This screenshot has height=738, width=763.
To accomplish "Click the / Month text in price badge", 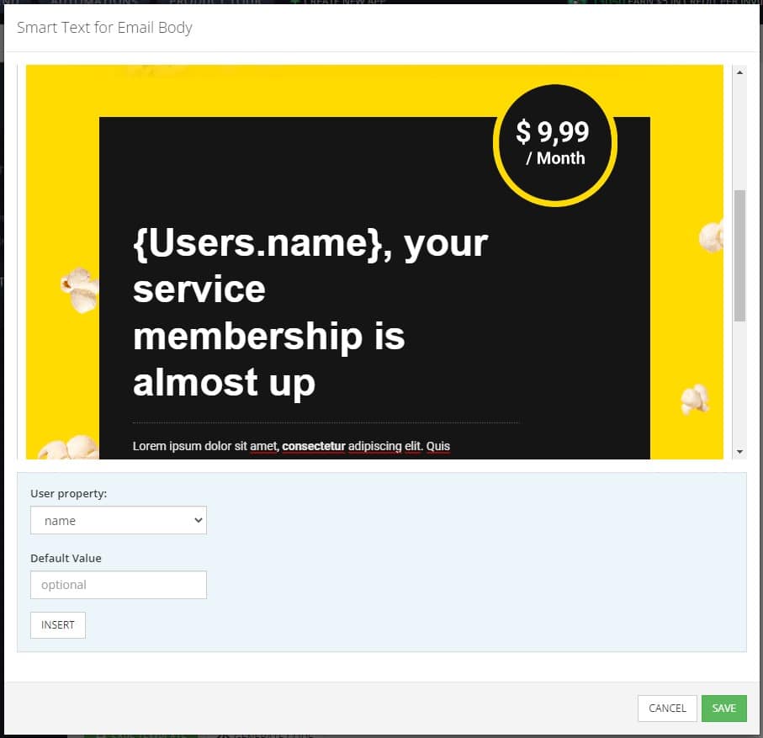I will click(555, 158).
